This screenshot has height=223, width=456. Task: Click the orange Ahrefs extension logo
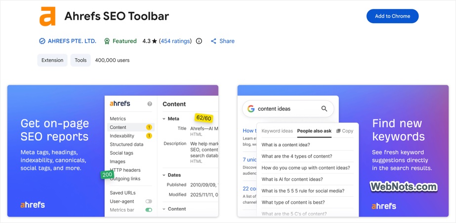point(47,17)
